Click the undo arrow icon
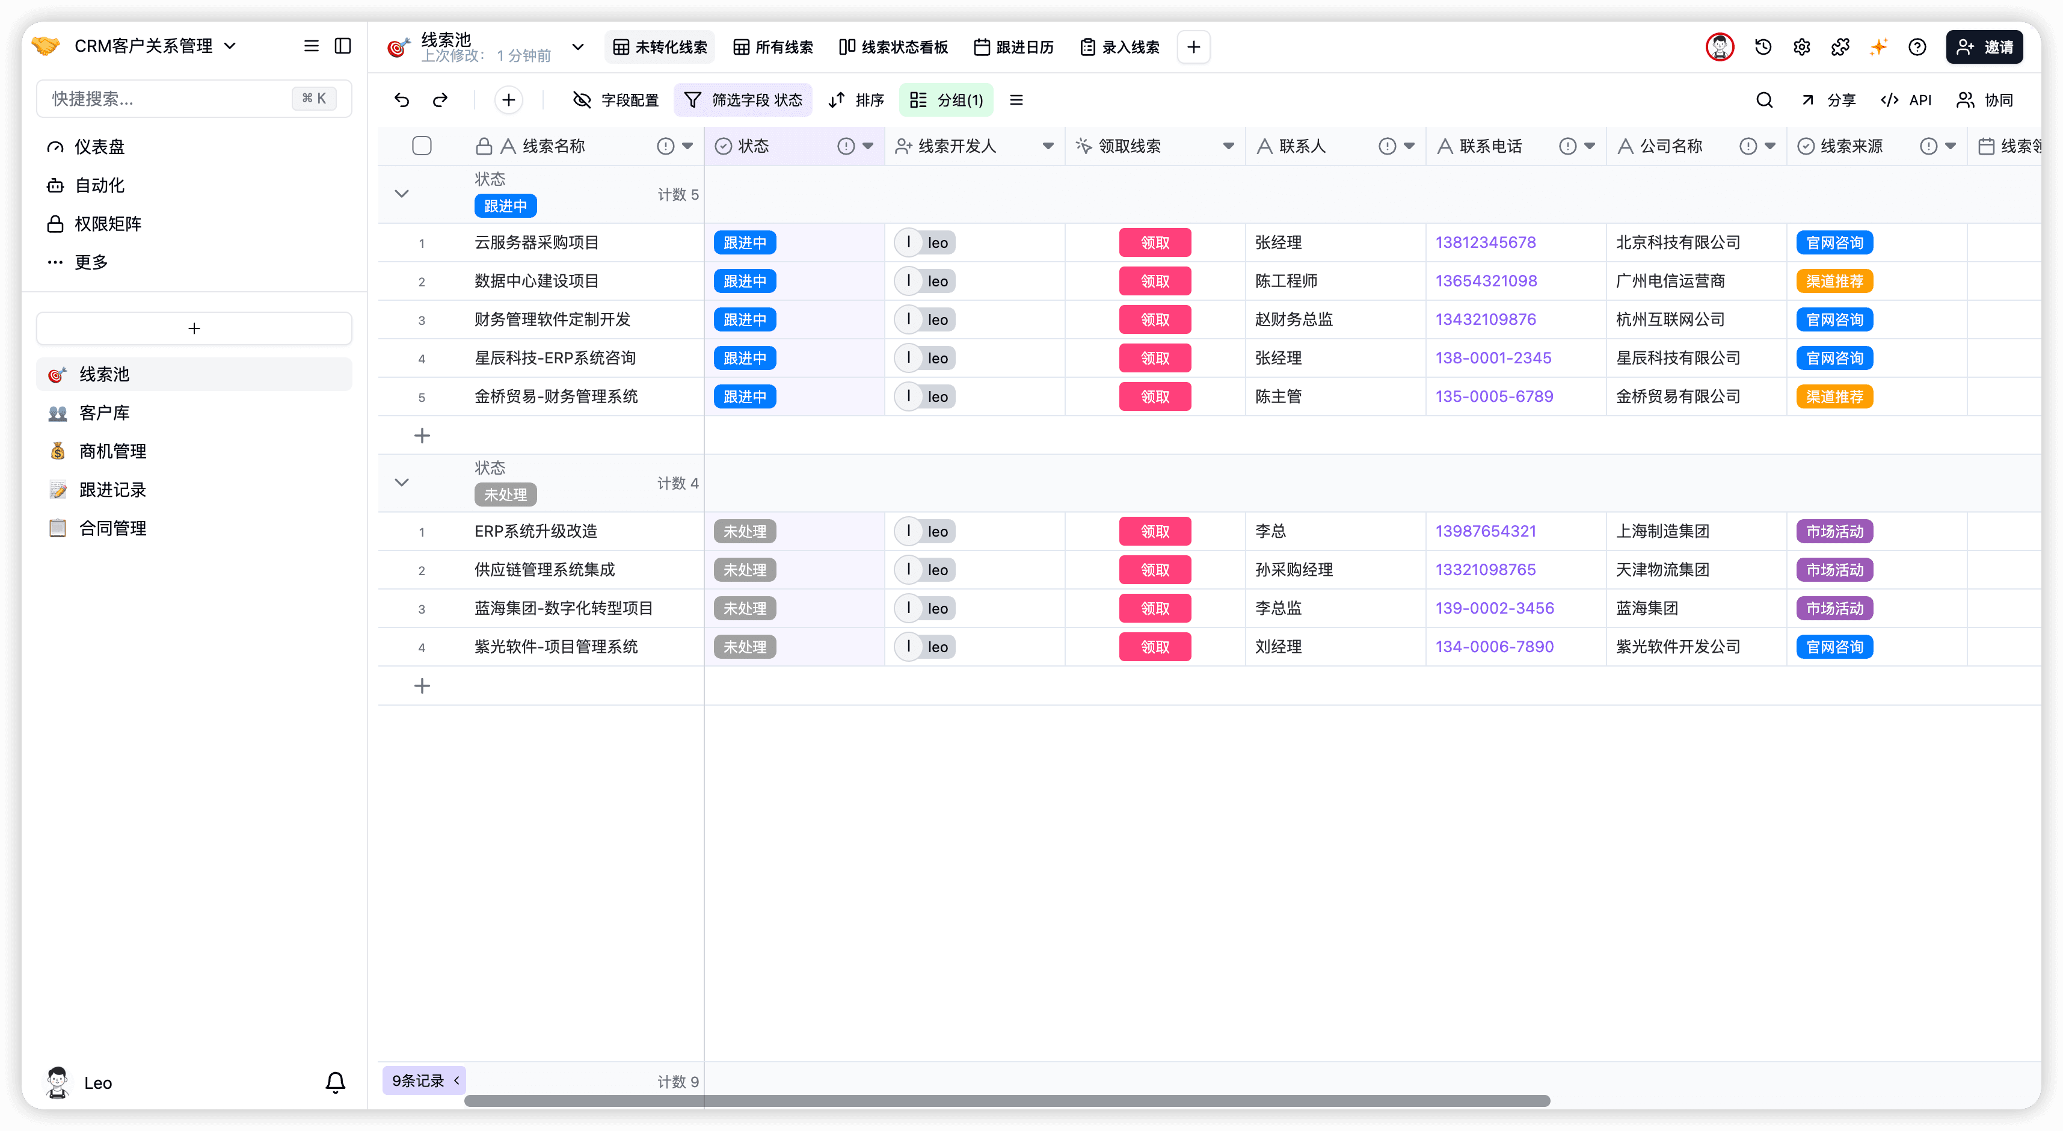This screenshot has width=2063, height=1131. pyautogui.click(x=402, y=100)
